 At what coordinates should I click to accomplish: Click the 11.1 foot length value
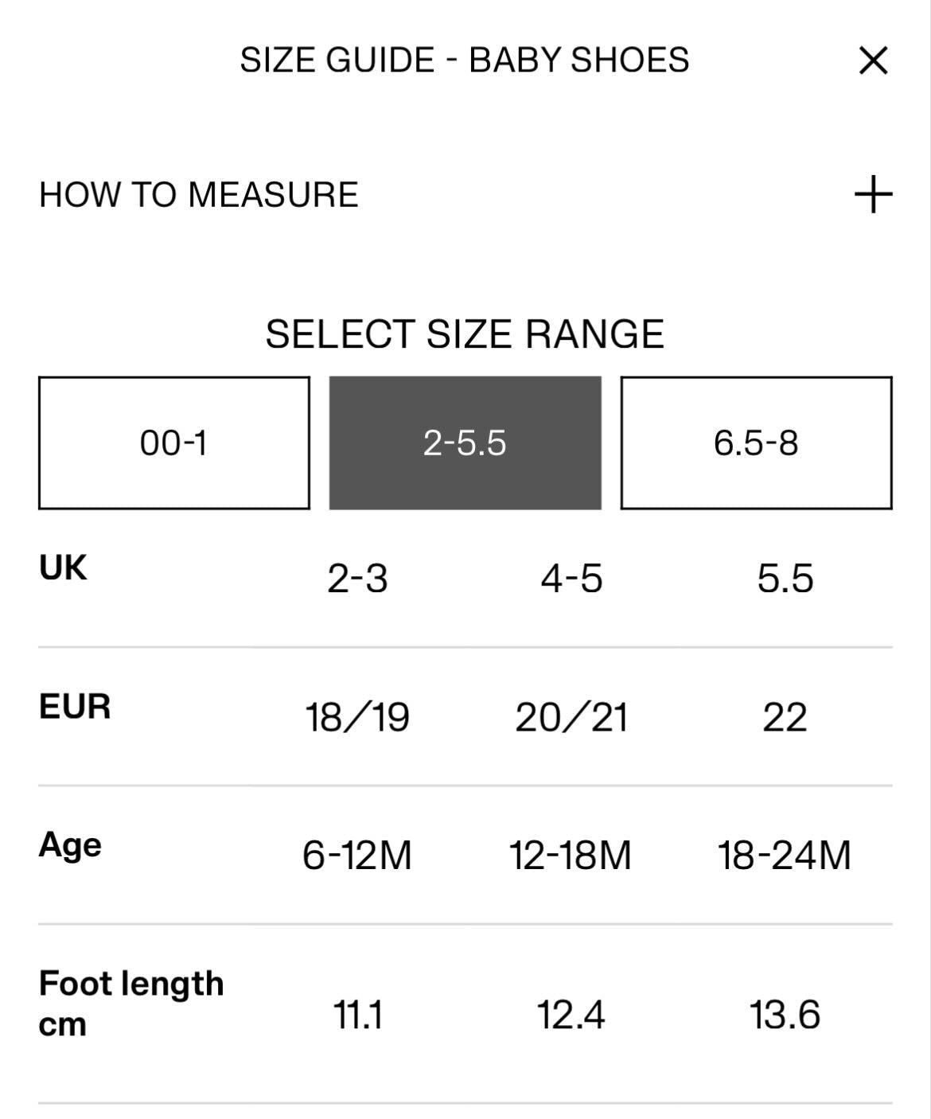click(x=357, y=1016)
